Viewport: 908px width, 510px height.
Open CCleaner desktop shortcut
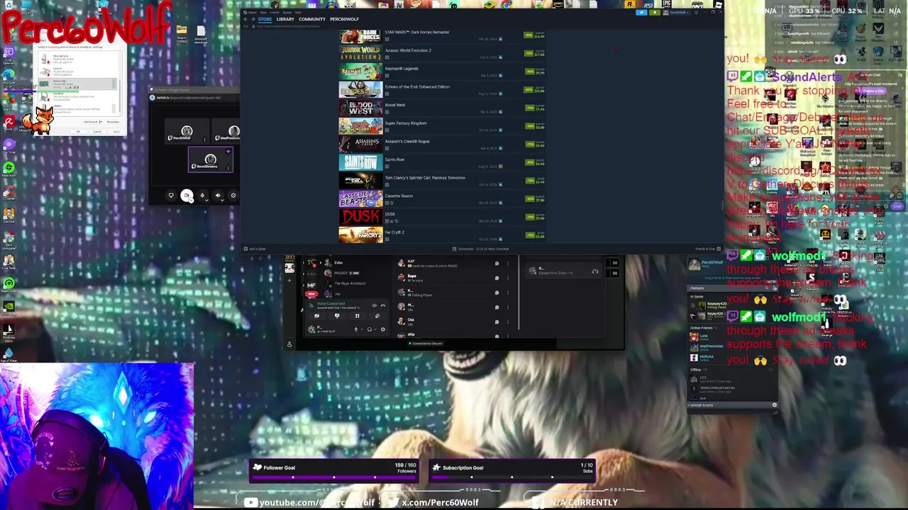point(9,194)
